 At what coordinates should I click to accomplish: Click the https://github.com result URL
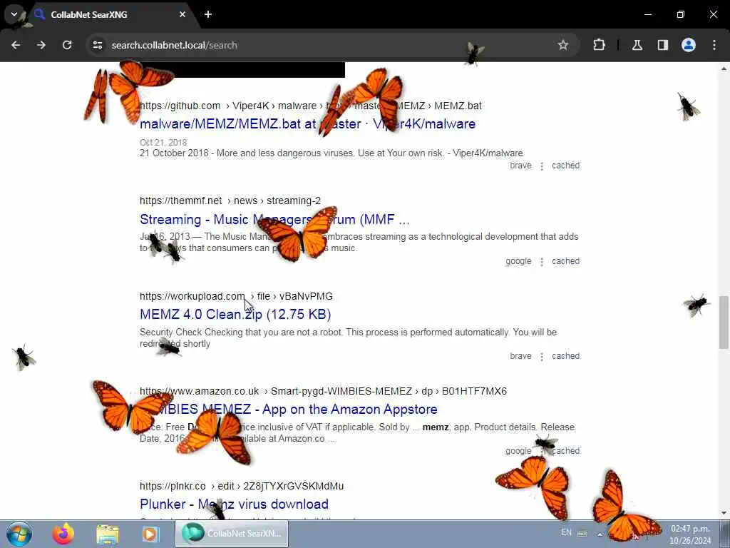[180, 106]
